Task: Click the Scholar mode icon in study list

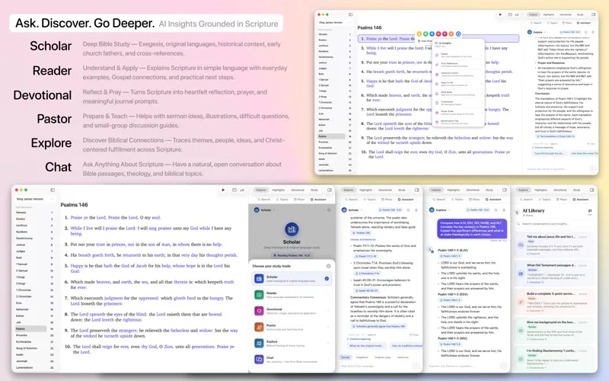Action: click(259, 278)
